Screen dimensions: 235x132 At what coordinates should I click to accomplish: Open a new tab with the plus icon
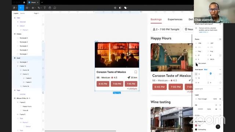[42, 3]
